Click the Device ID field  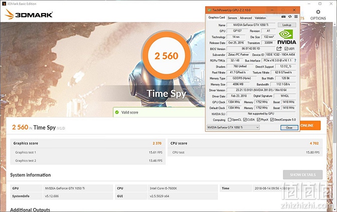280,55
